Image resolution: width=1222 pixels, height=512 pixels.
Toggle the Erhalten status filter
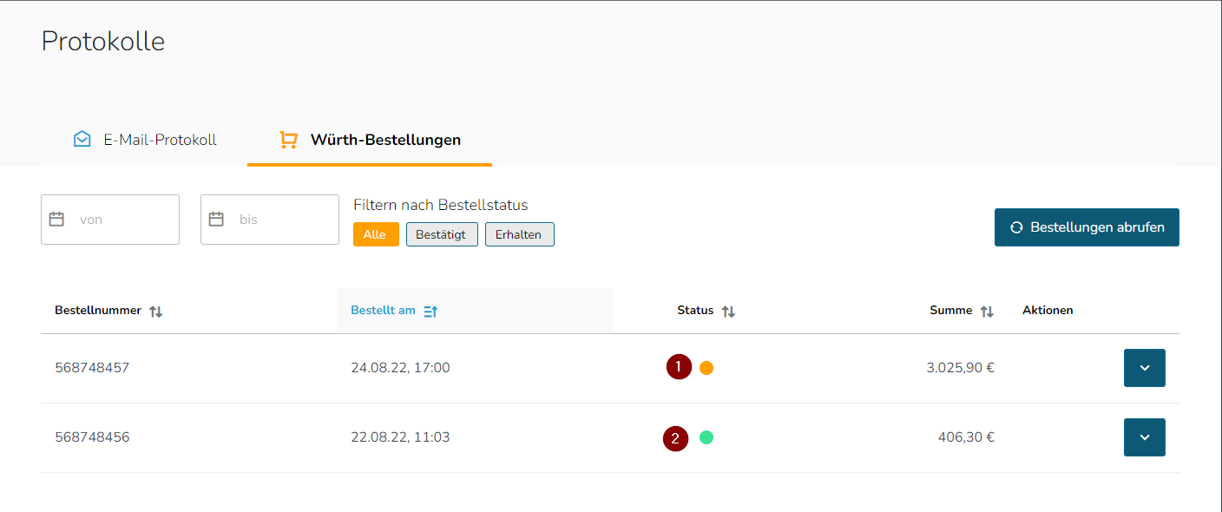[x=519, y=234]
